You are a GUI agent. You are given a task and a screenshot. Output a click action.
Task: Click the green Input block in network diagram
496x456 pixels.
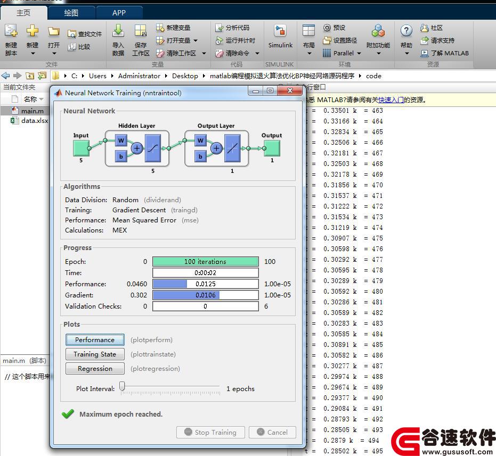81,148
